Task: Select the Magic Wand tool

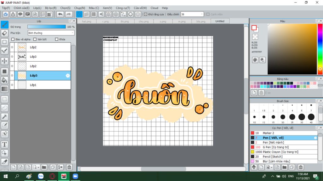Action: (x=4, y=117)
